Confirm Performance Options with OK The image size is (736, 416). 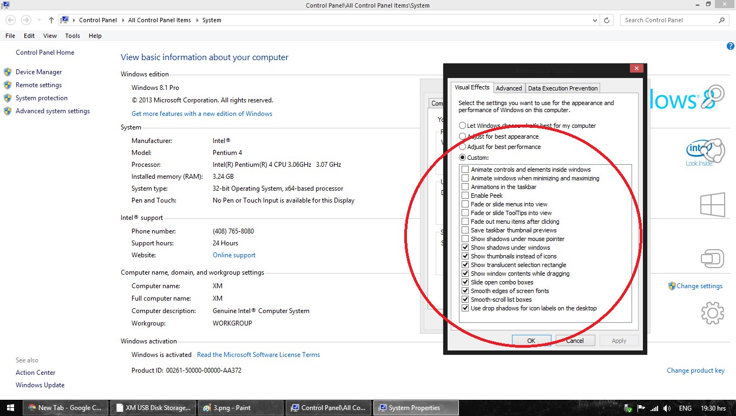coord(531,341)
